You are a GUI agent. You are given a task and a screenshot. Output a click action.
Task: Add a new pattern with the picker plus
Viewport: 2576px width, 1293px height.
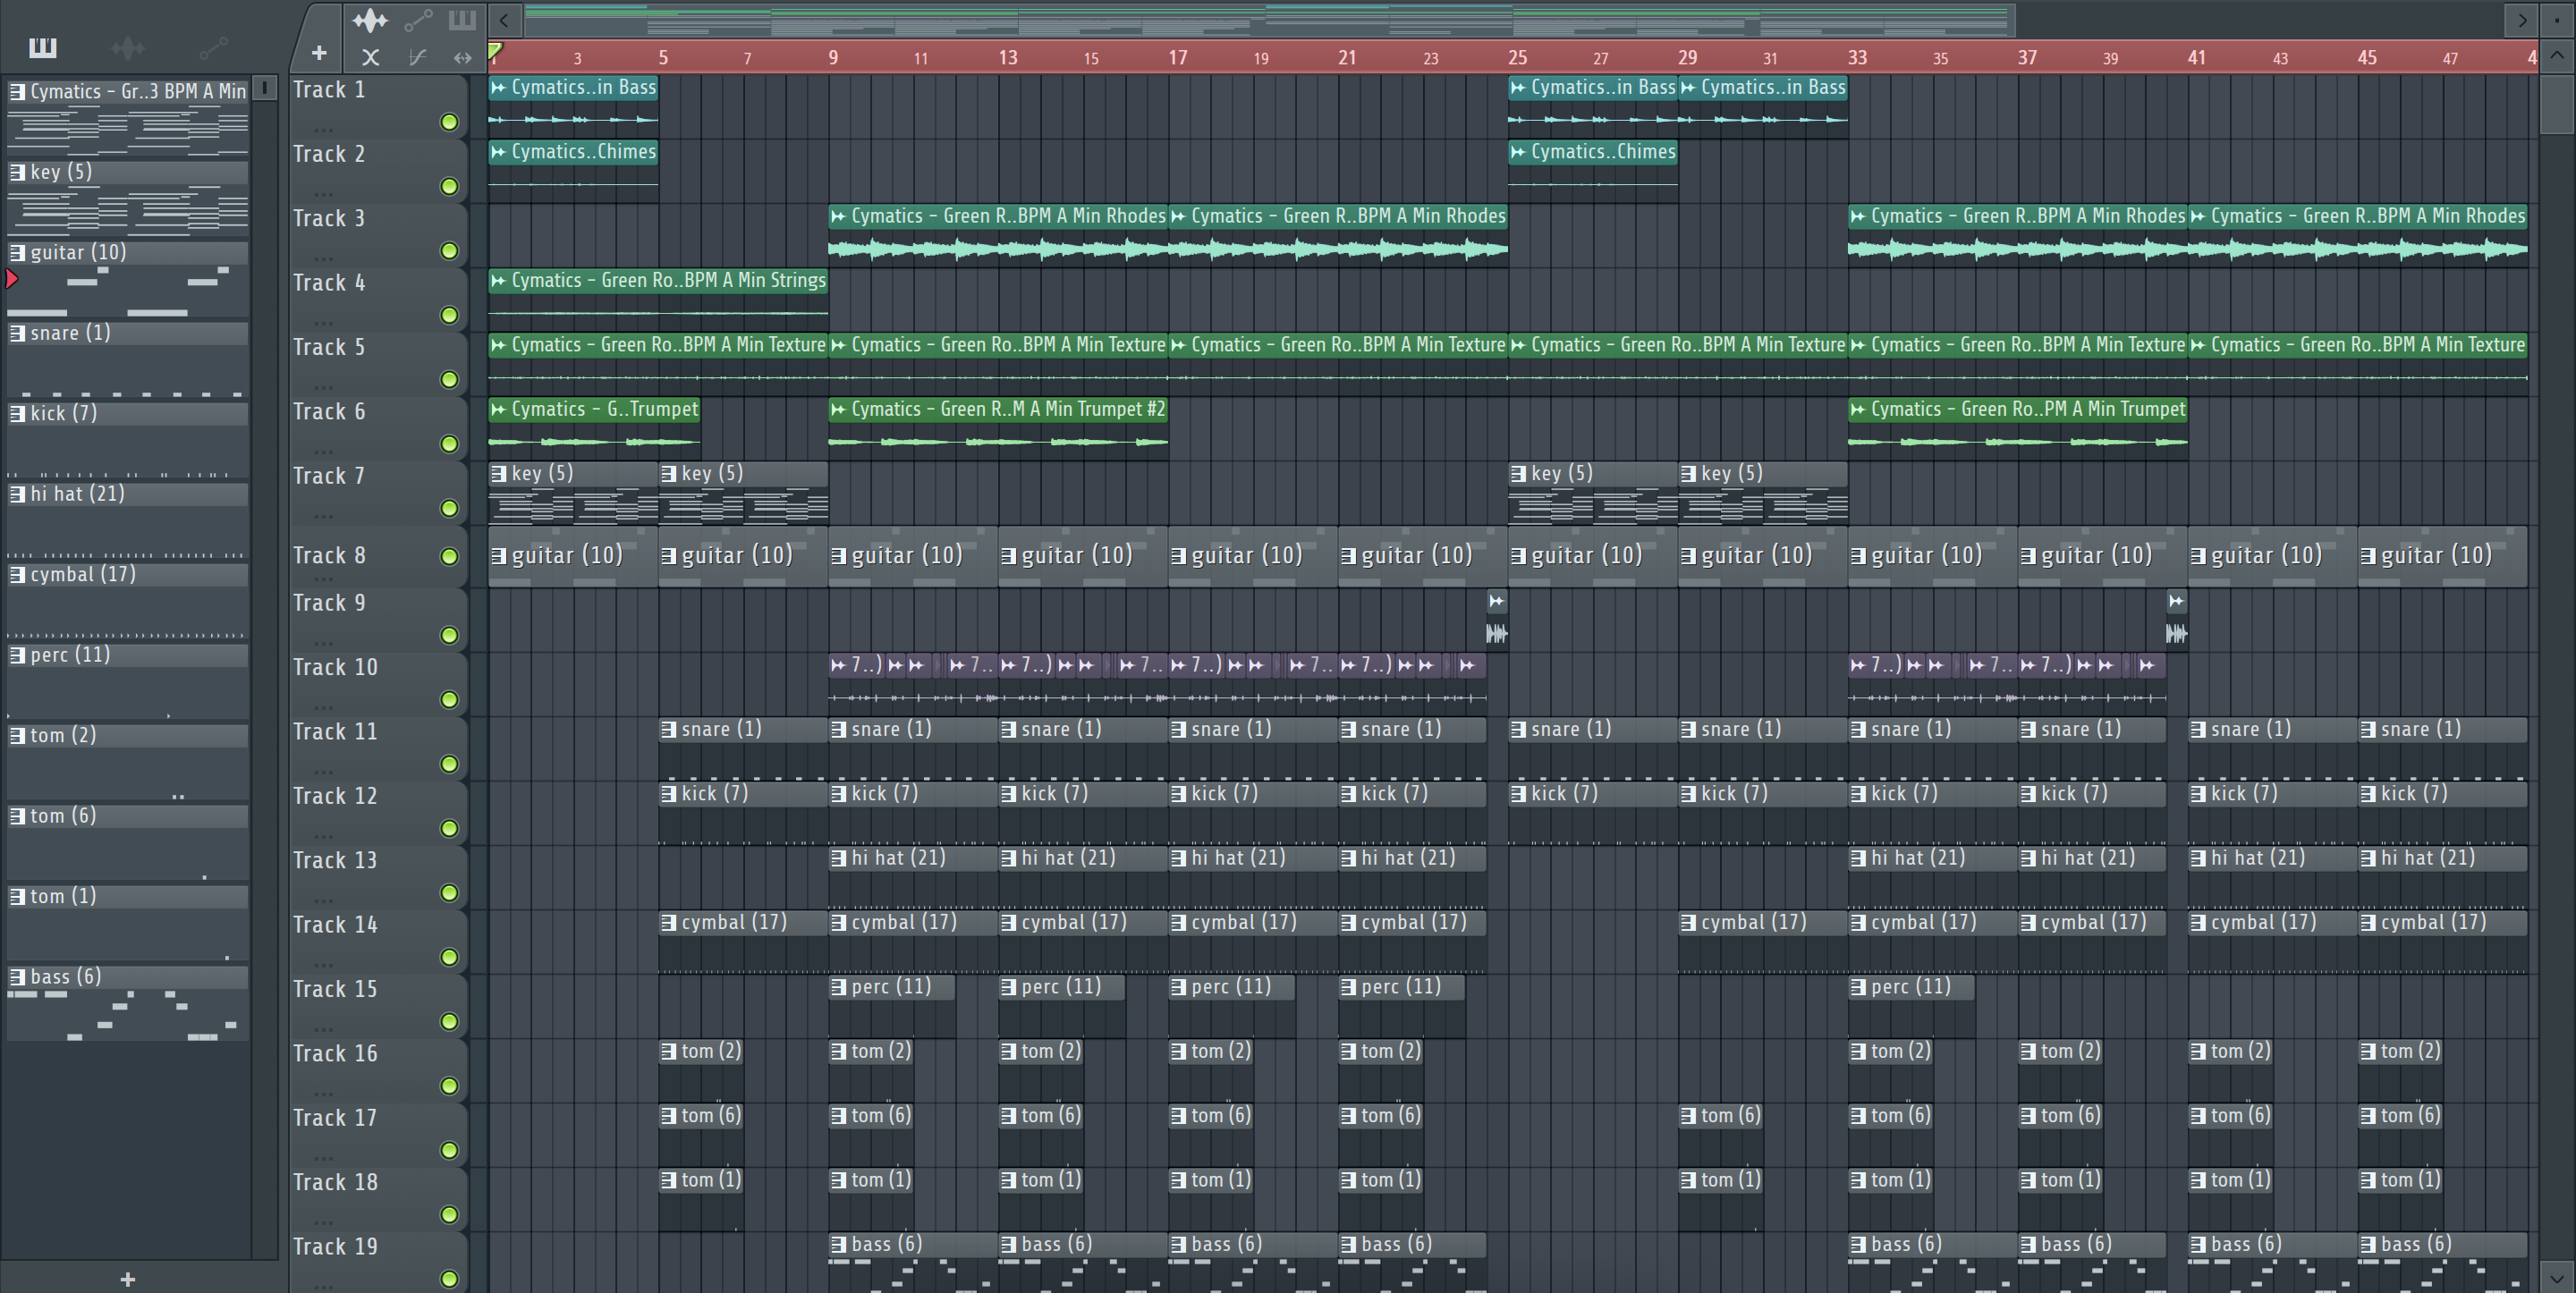127,1279
